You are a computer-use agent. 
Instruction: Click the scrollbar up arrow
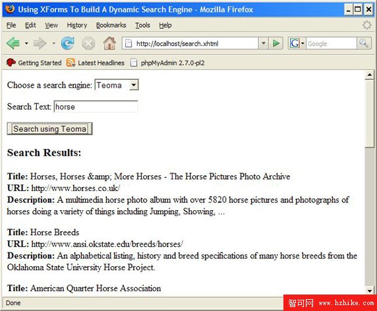click(x=369, y=75)
